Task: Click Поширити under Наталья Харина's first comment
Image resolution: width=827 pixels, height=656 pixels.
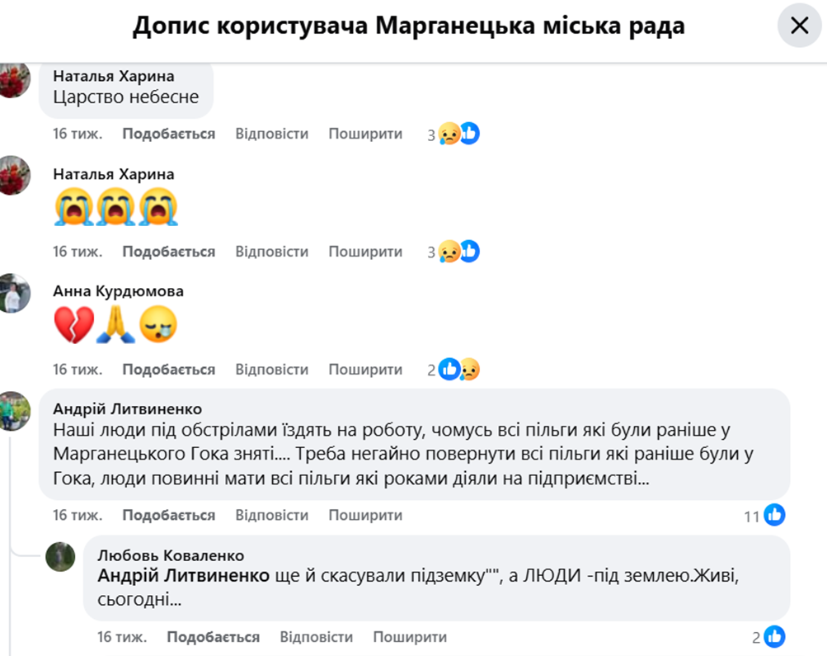Action: 364,133
